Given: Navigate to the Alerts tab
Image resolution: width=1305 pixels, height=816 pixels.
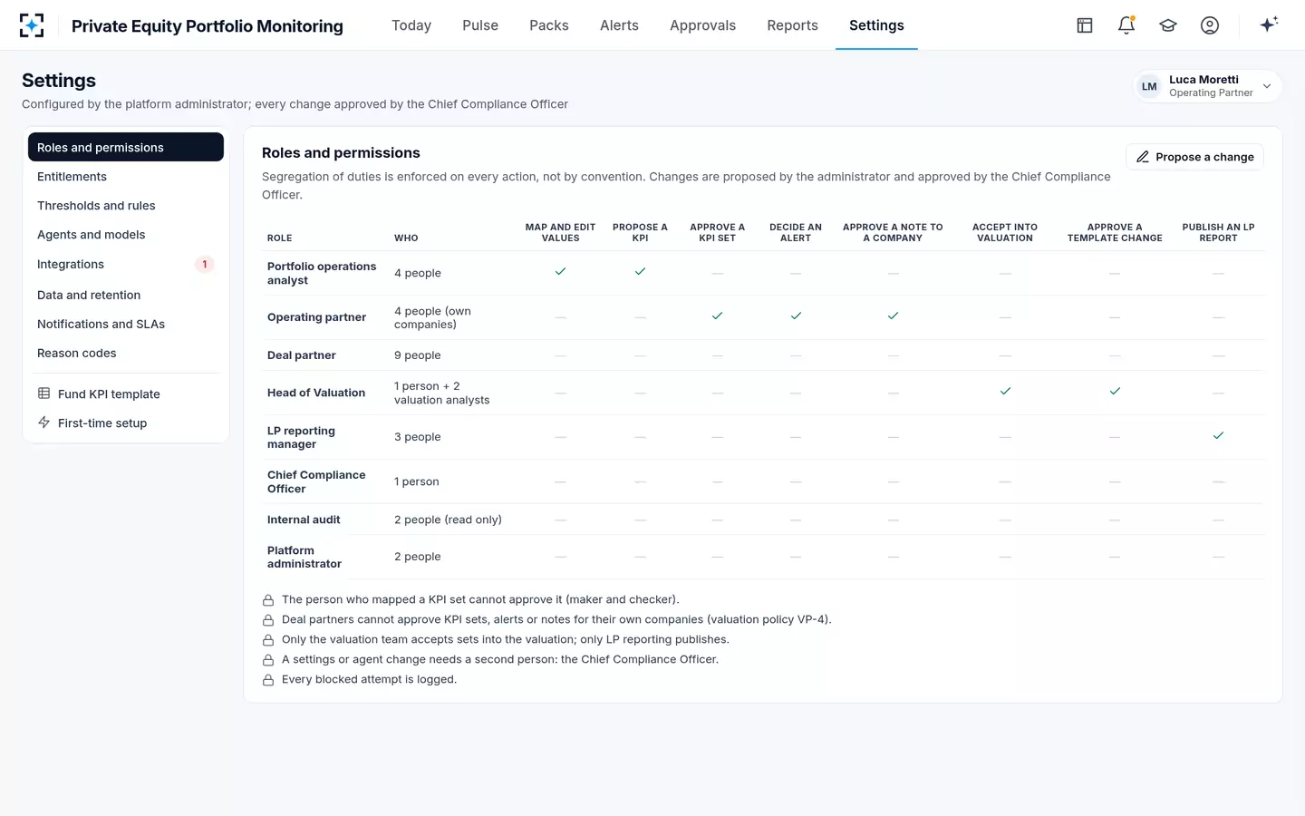Looking at the screenshot, I should [619, 25].
